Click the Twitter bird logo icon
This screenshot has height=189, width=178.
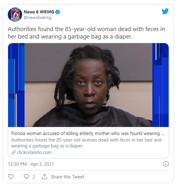(165, 11)
